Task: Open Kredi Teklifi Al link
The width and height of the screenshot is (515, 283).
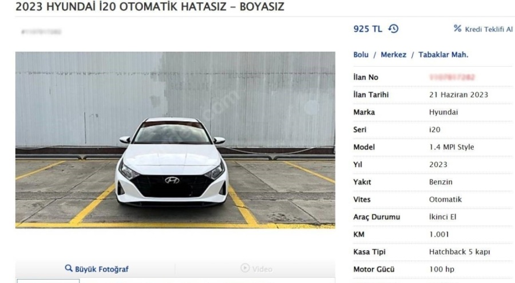Action: pyautogui.click(x=489, y=29)
